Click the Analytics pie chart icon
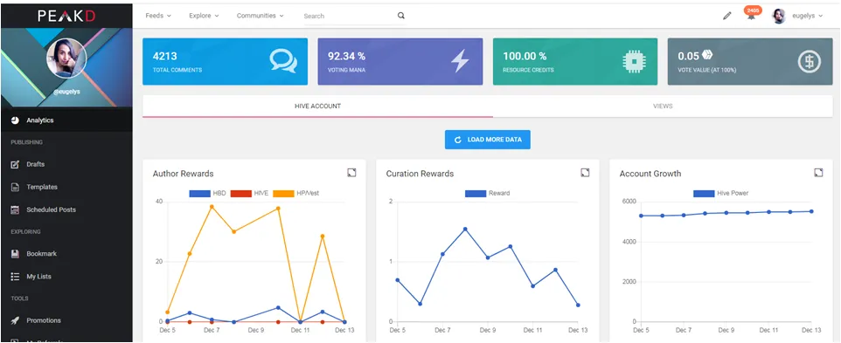This screenshot has width=841, height=343. coord(15,120)
